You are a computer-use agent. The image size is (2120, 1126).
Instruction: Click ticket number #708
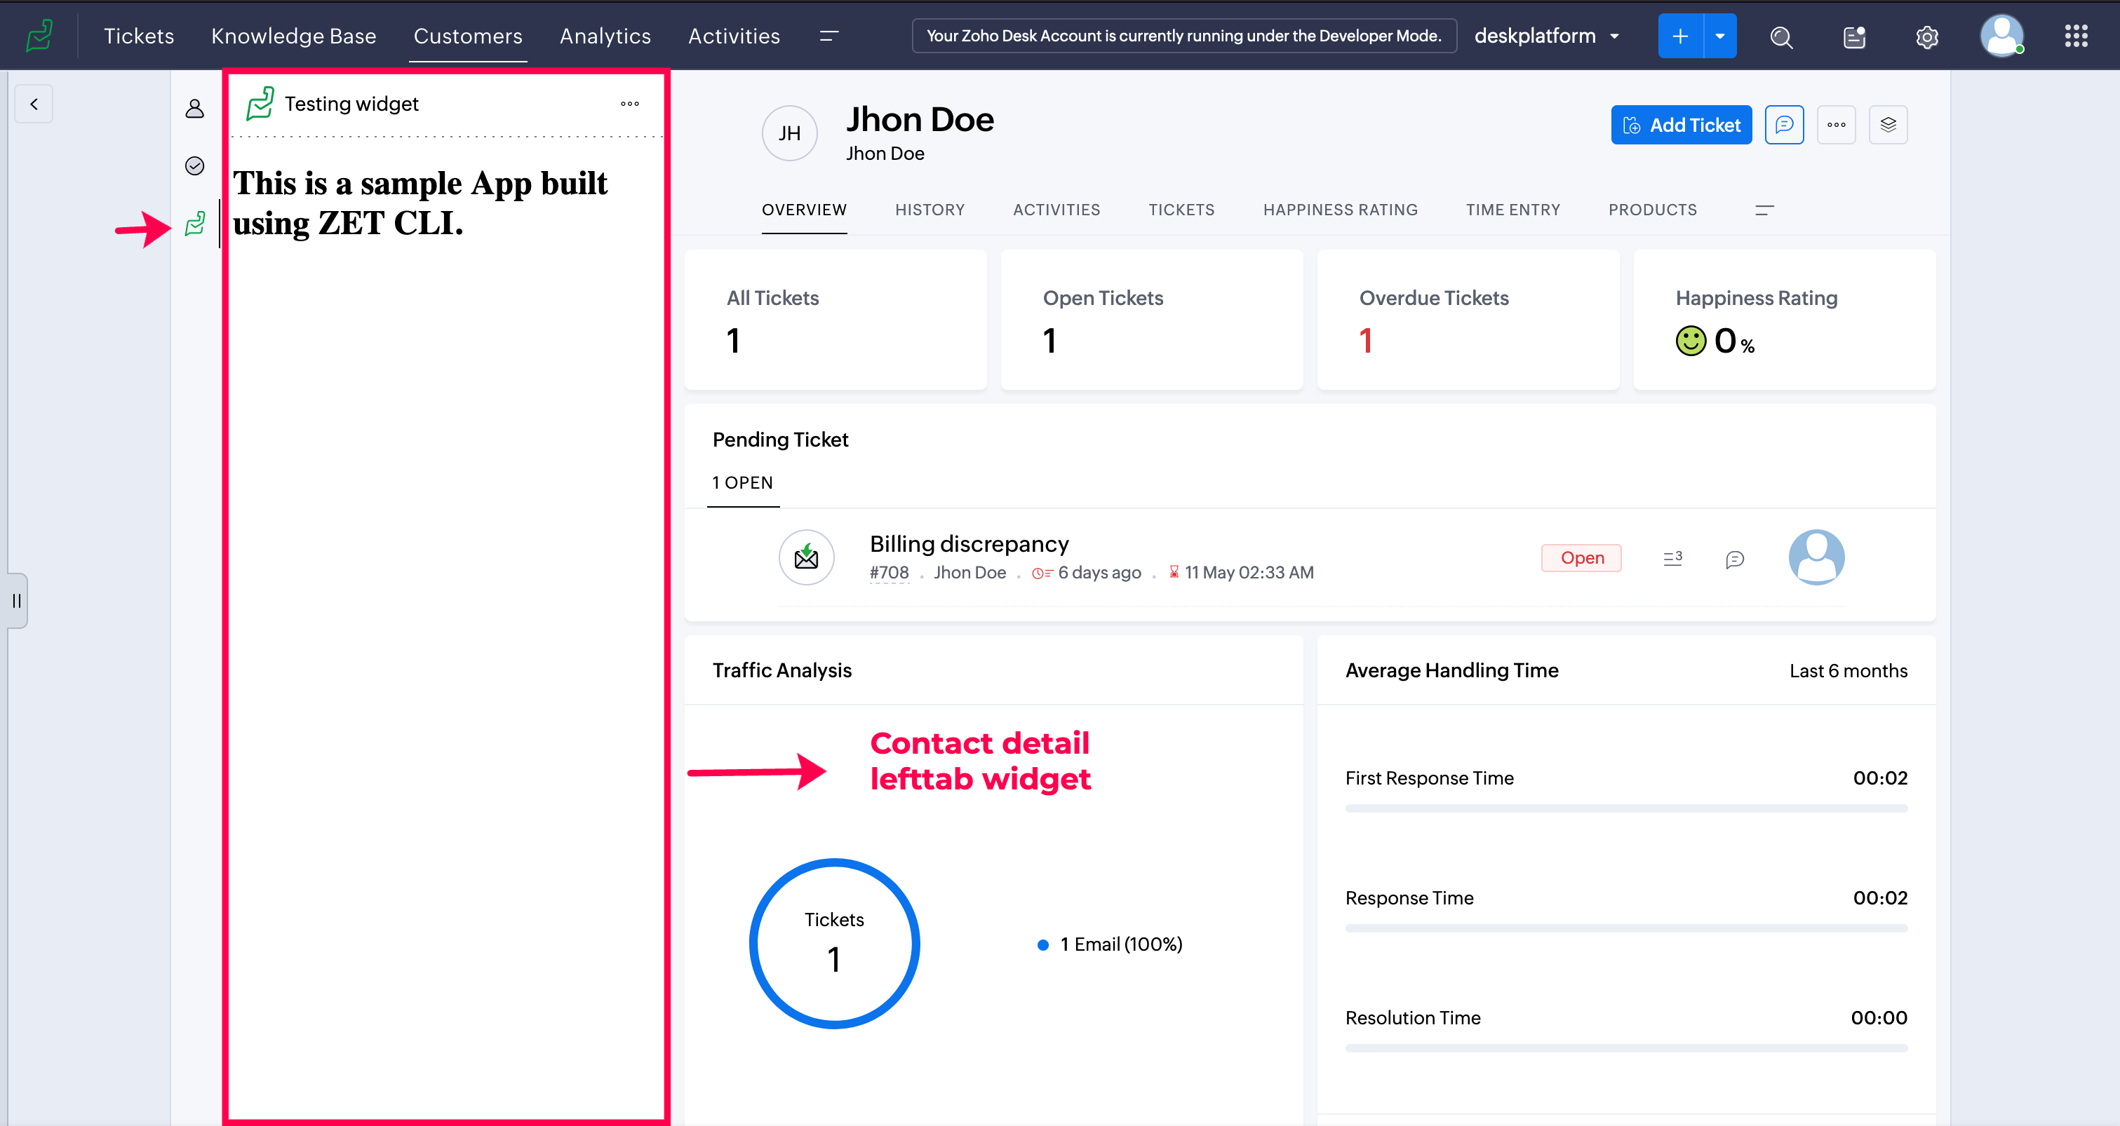pyautogui.click(x=889, y=572)
